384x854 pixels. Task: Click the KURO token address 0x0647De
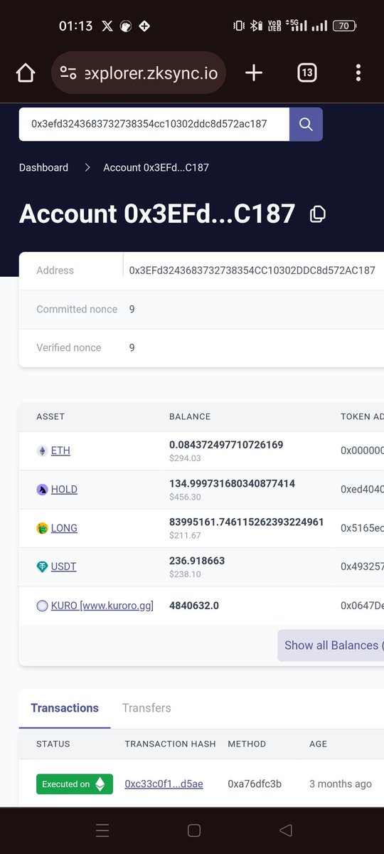[x=362, y=606]
